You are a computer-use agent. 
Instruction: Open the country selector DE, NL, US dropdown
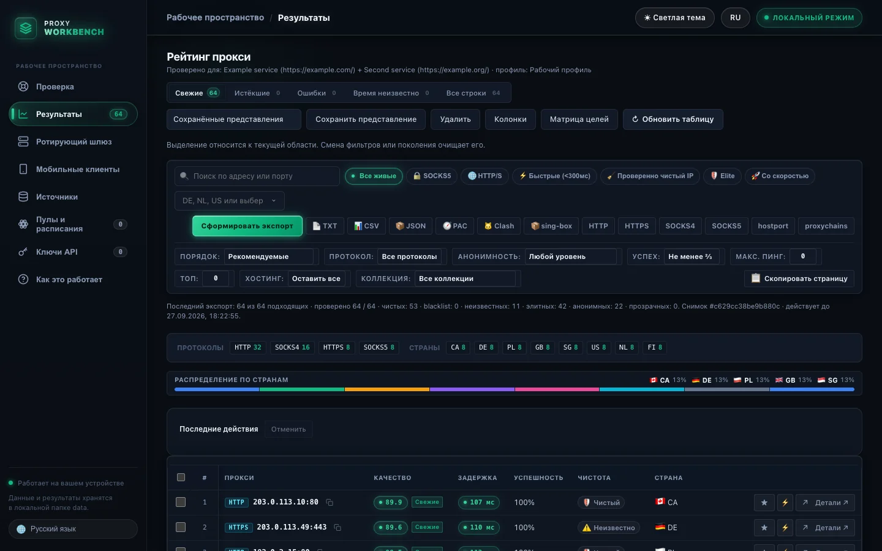click(229, 201)
